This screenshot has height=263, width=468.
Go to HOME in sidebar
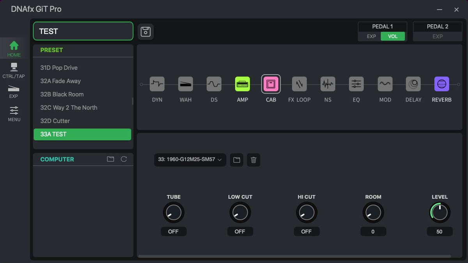pyautogui.click(x=14, y=48)
